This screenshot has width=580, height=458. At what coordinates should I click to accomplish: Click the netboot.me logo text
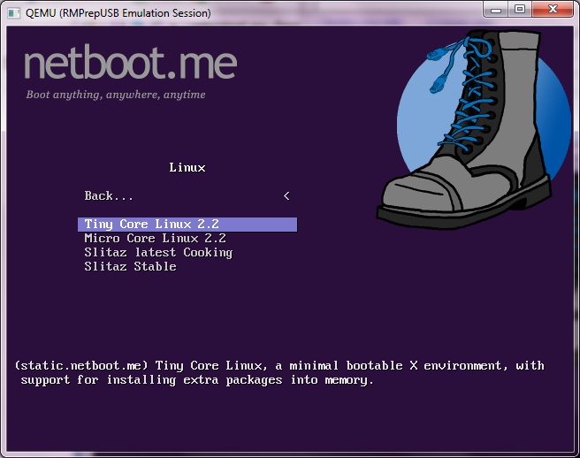130,62
